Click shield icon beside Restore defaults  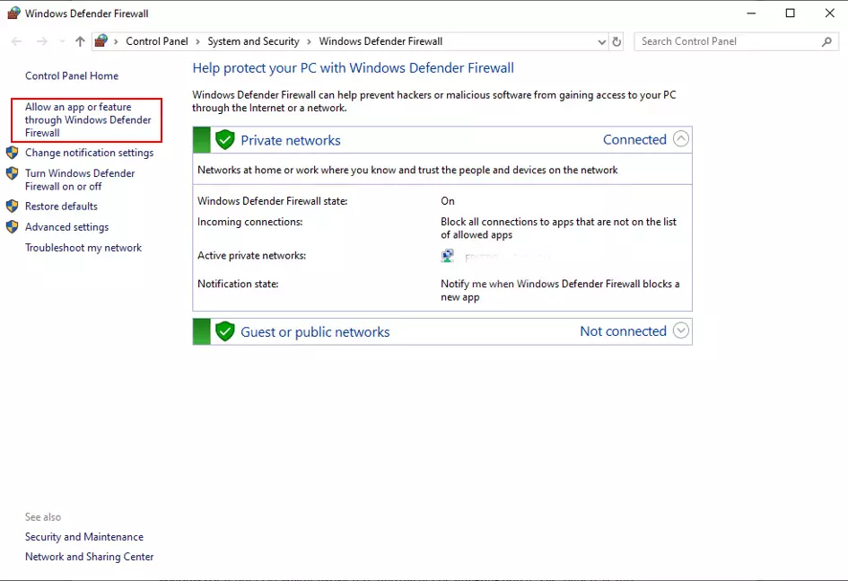click(x=12, y=207)
